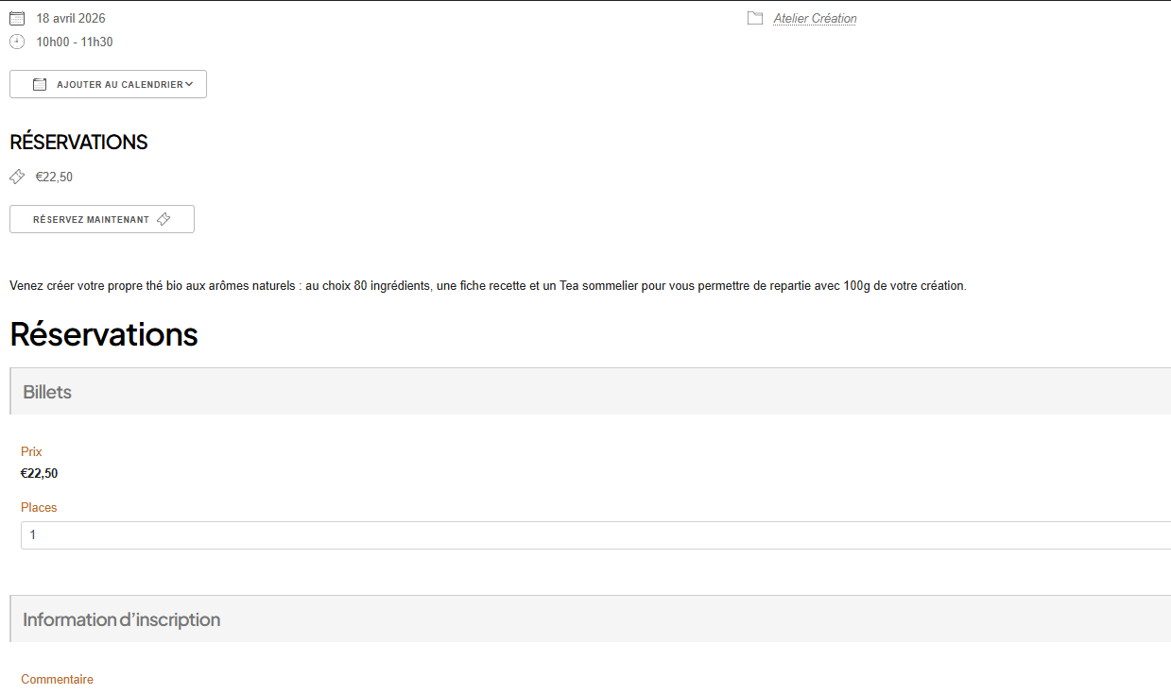Viewport: 1171px width, 694px height.
Task: Click the 18 avril 2026 date text
Action: (x=71, y=18)
